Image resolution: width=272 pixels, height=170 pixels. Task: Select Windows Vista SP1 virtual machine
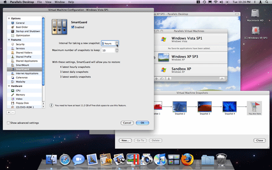(x=191, y=39)
